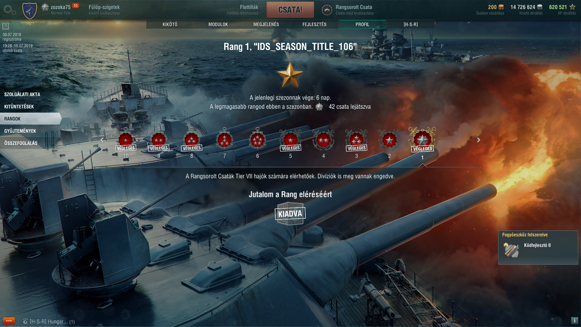Click the clan shield emblem
Viewport: 581px width, 327px height.
[30, 11]
